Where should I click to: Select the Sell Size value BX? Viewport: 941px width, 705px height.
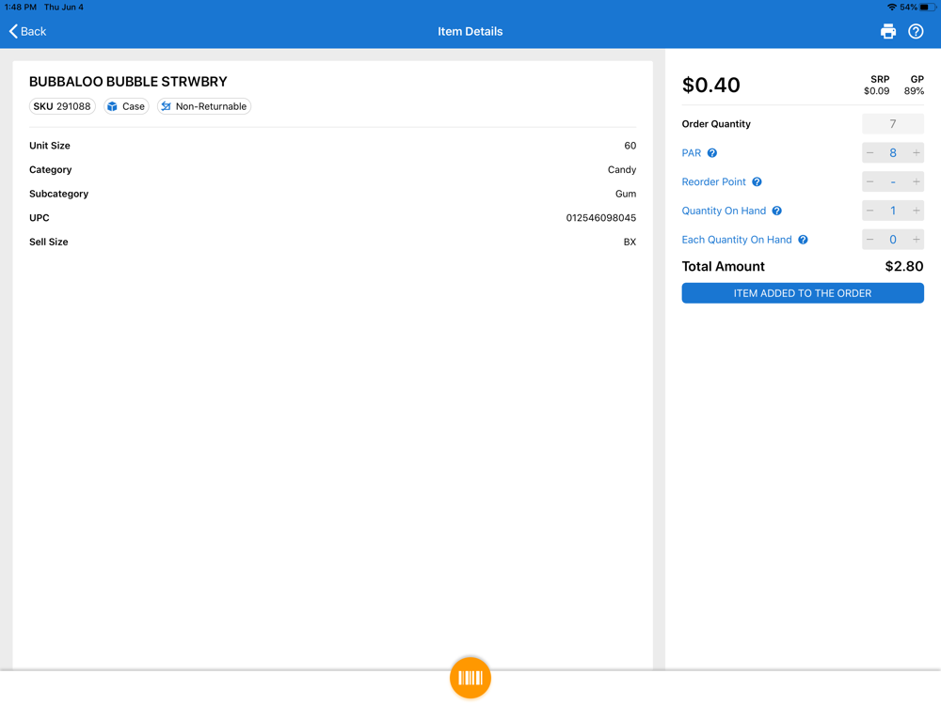click(630, 242)
